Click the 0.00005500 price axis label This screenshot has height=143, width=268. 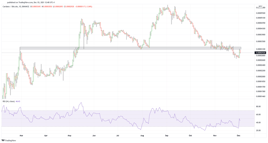click(x=261, y=13)
